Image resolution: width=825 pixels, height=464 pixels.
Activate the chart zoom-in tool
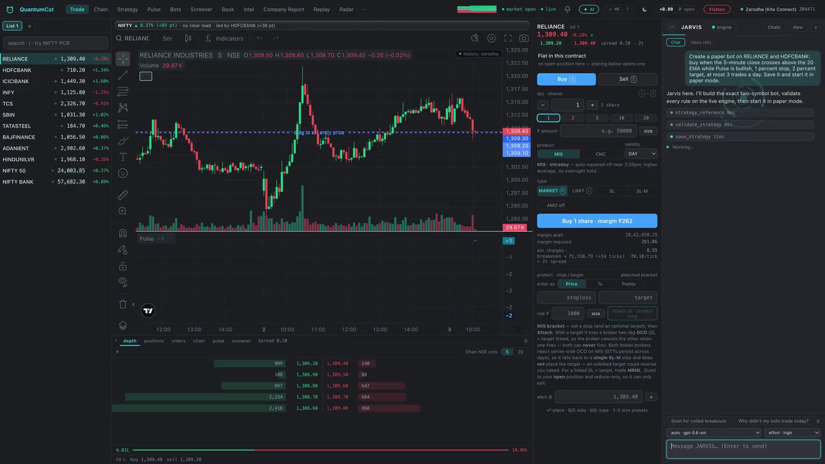click(123, 211)
